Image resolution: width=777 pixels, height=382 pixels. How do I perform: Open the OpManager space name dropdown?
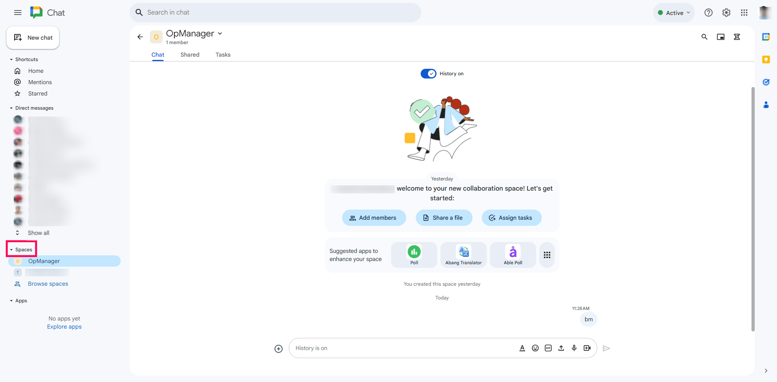coord(220,34)
